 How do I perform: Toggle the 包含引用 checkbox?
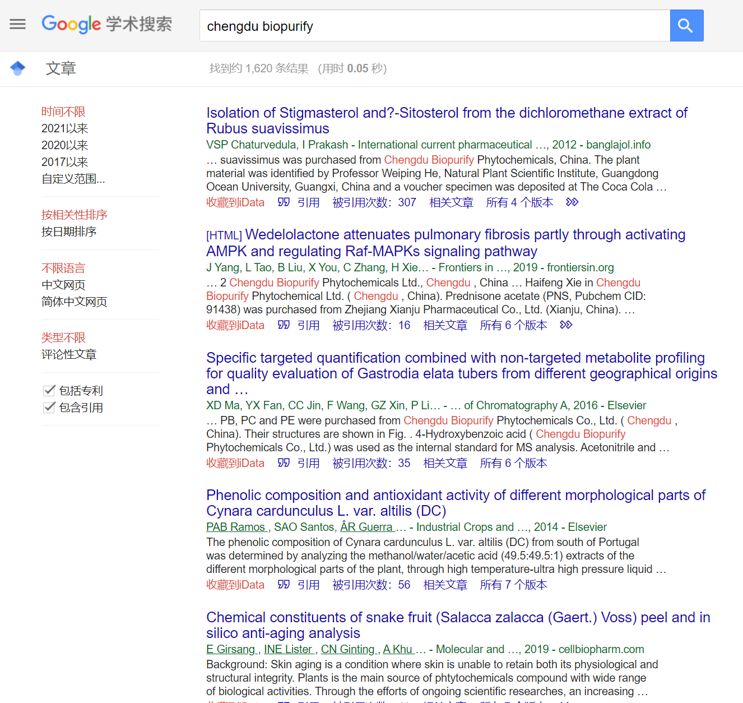pyautogui.click(x=49, y=407)
